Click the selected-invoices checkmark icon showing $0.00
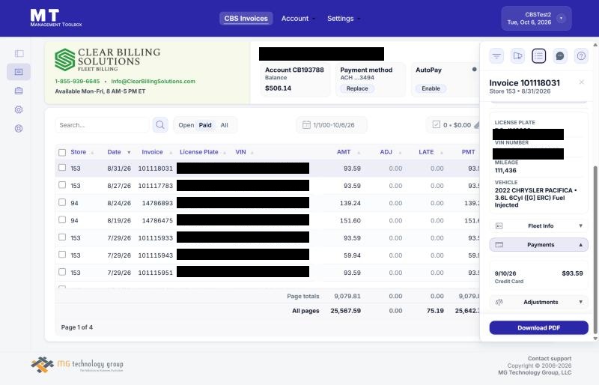This screenshot has height=385, width=599. tap(437, 124)
